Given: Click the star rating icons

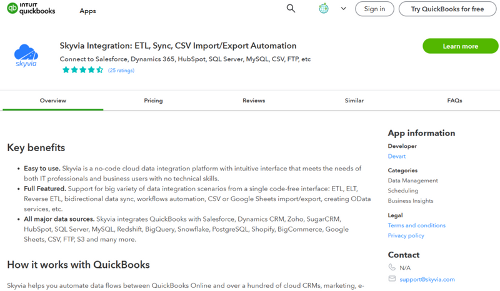Looking at the screenshot, I should pos(82,70).
